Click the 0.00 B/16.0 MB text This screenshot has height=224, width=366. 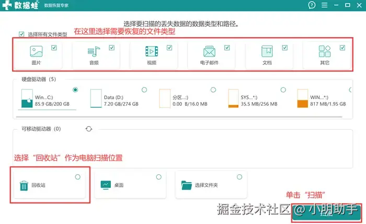click(x=190, y=104)
